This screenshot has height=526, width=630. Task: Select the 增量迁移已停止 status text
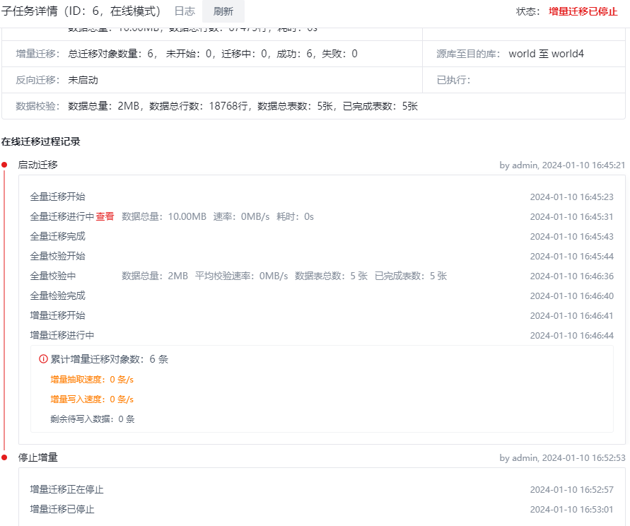(x=583, y=11)
